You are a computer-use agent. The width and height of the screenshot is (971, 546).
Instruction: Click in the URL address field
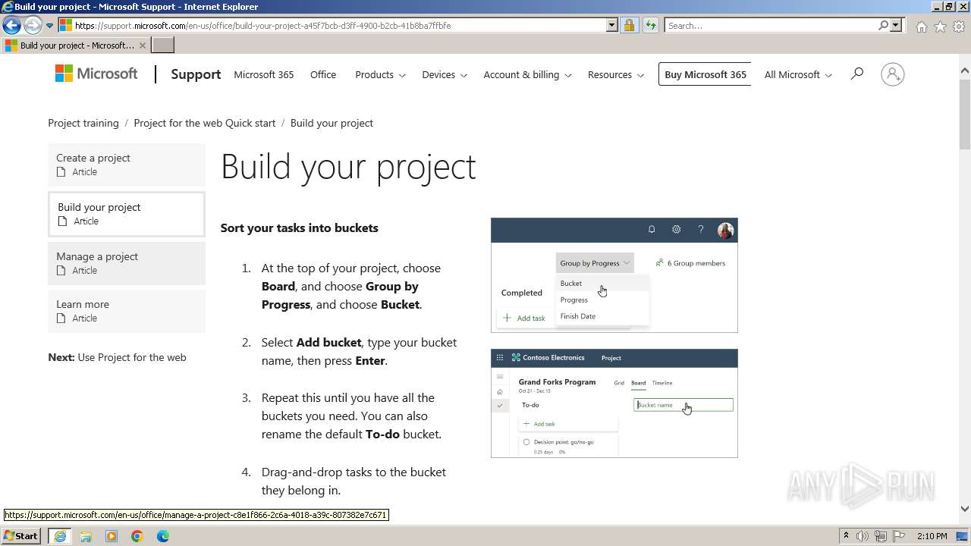[338, 25]
